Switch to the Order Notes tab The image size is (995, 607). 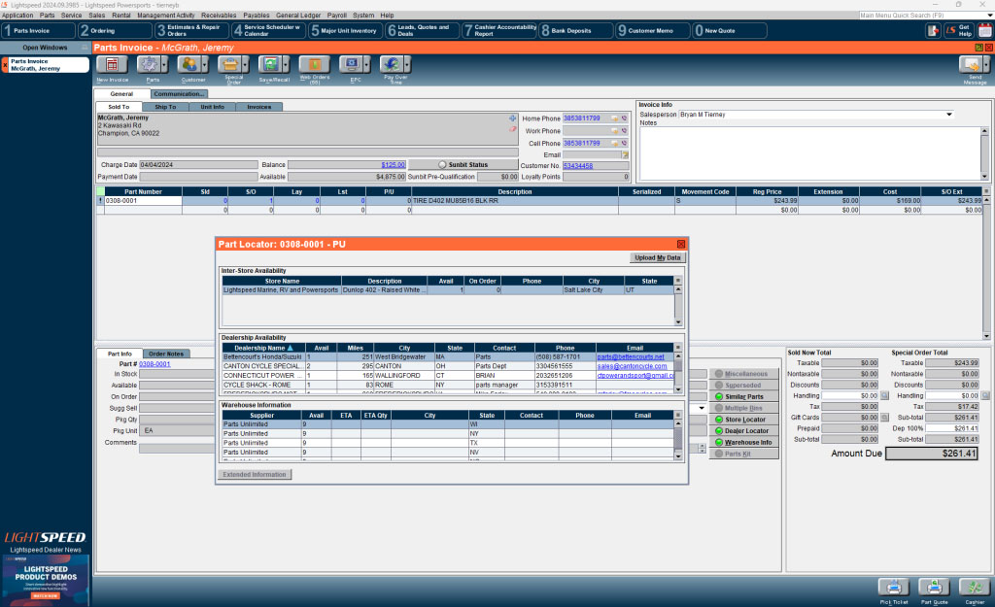166,354
